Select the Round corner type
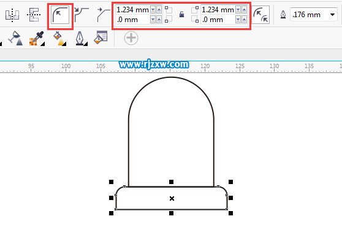 [60, 15]
